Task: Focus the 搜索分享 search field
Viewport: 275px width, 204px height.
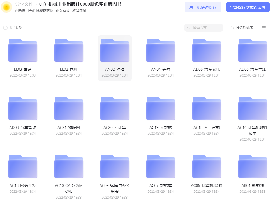Action: (x=204, y=28)
